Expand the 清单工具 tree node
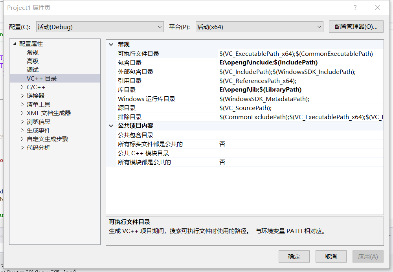Viewport: 393px width, 272px height. (22, 104)
